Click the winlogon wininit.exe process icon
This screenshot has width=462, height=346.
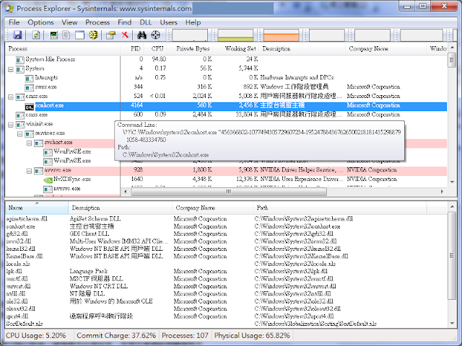pyautogui.click(x=19, y=125)
